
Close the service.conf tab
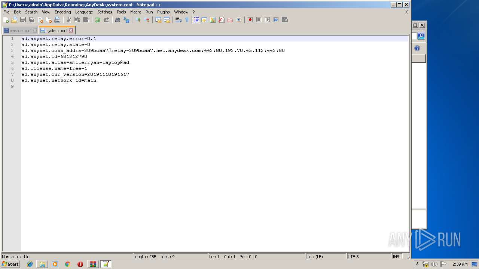point(35,31)
